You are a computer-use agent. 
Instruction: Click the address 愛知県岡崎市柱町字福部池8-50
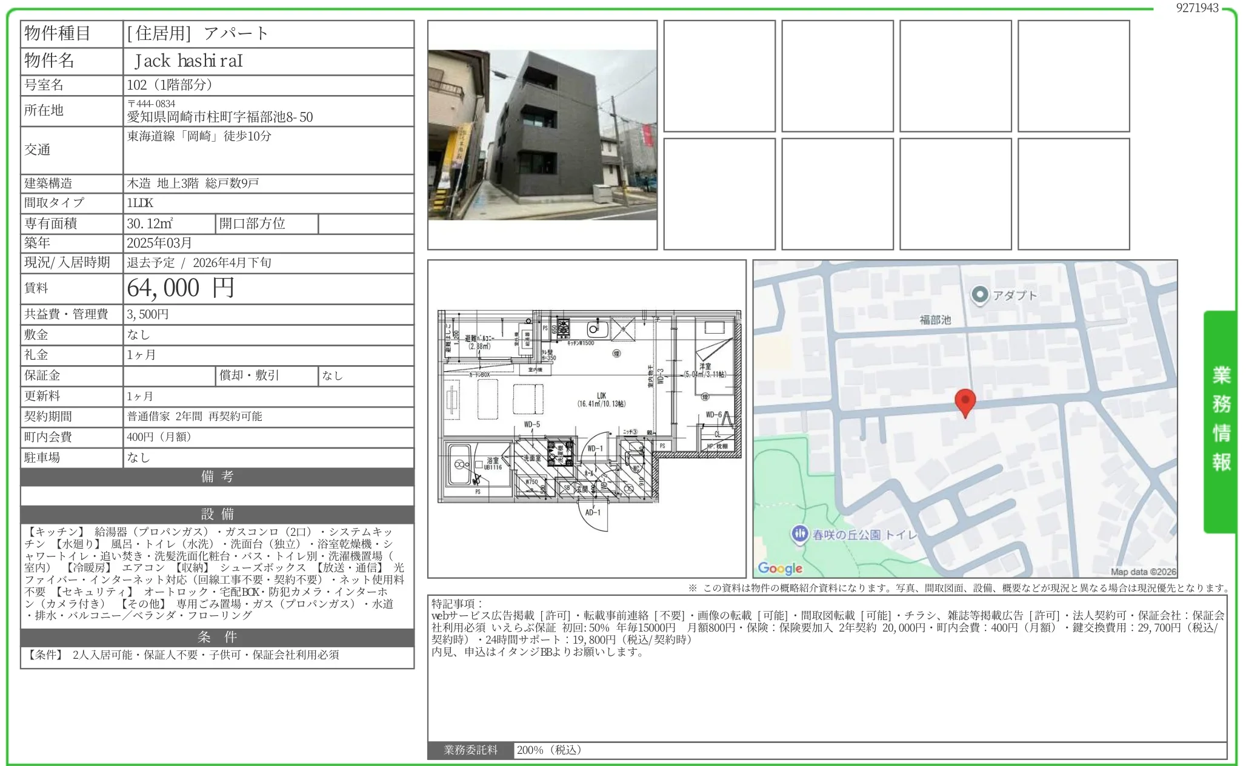(219, 117)
